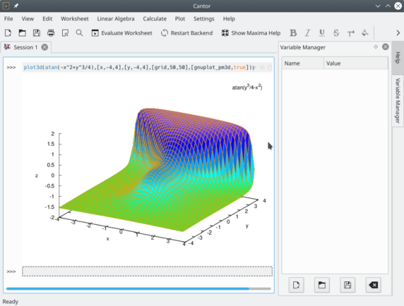Click the Open file toolbar icon
Viewport: 404px width, 306px height.
coord(22,32)
